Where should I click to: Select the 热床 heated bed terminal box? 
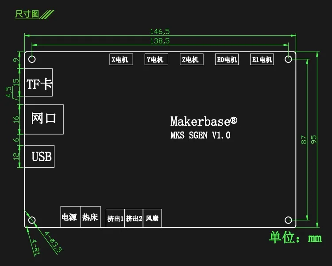click(91, 217)
